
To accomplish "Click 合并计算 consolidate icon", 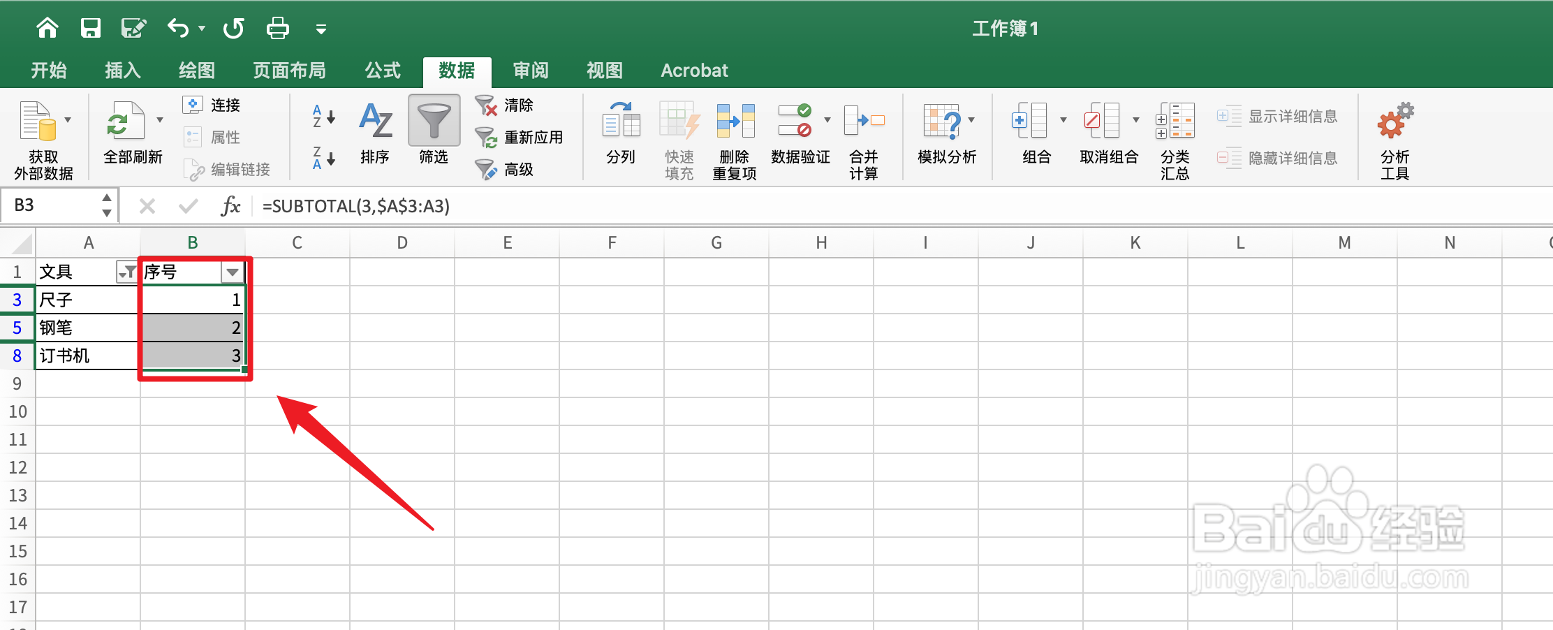I will pos(864,120).
